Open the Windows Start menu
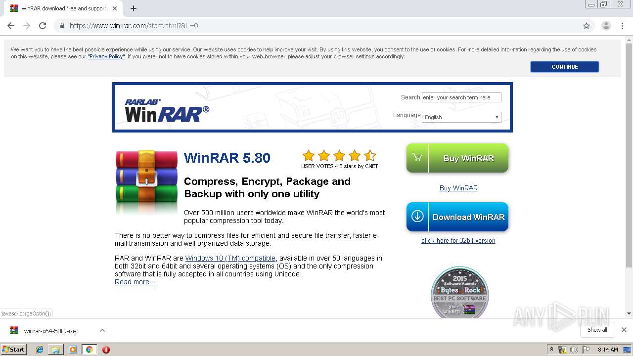The image size is (633, 356). tap(13, 349)
